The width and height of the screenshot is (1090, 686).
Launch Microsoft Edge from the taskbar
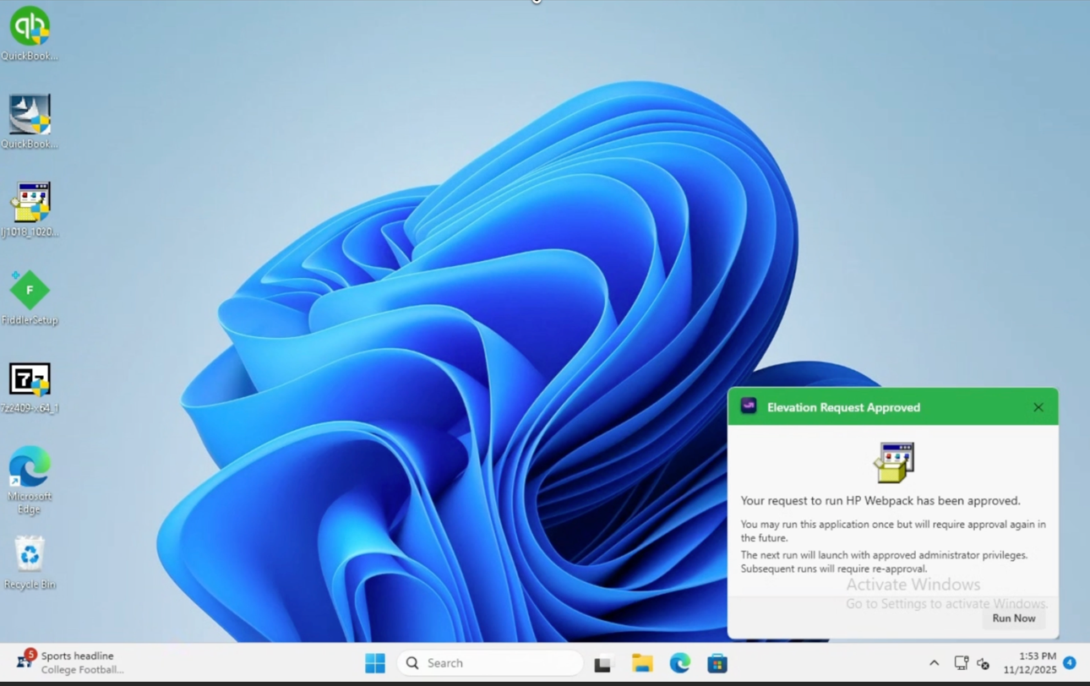(680, 663)
